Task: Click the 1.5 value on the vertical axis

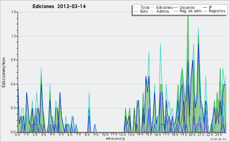Action: 13,12
